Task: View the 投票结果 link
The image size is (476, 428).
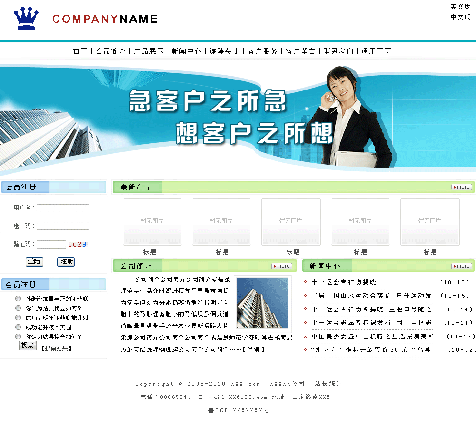Action: pyautogui.click(x=56, y=348)
